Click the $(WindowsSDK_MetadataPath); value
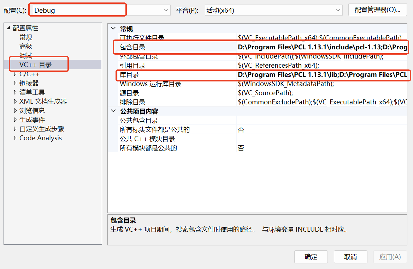This screenshot has width=413, height=269. [x=286, y=84]
